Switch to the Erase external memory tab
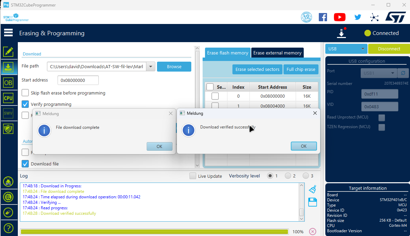 (x=277, y=53)
